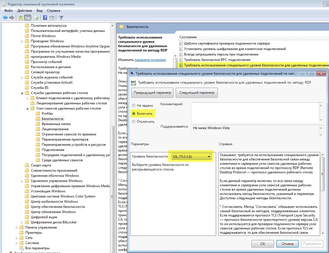The height and width of the screenshot is (253, 329).
Task: Select the Центр обновления Windows folder
Action: [53, 212]
